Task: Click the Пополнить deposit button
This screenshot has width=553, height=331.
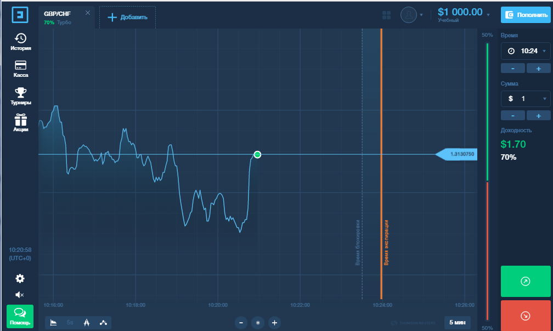Action: 526,15
